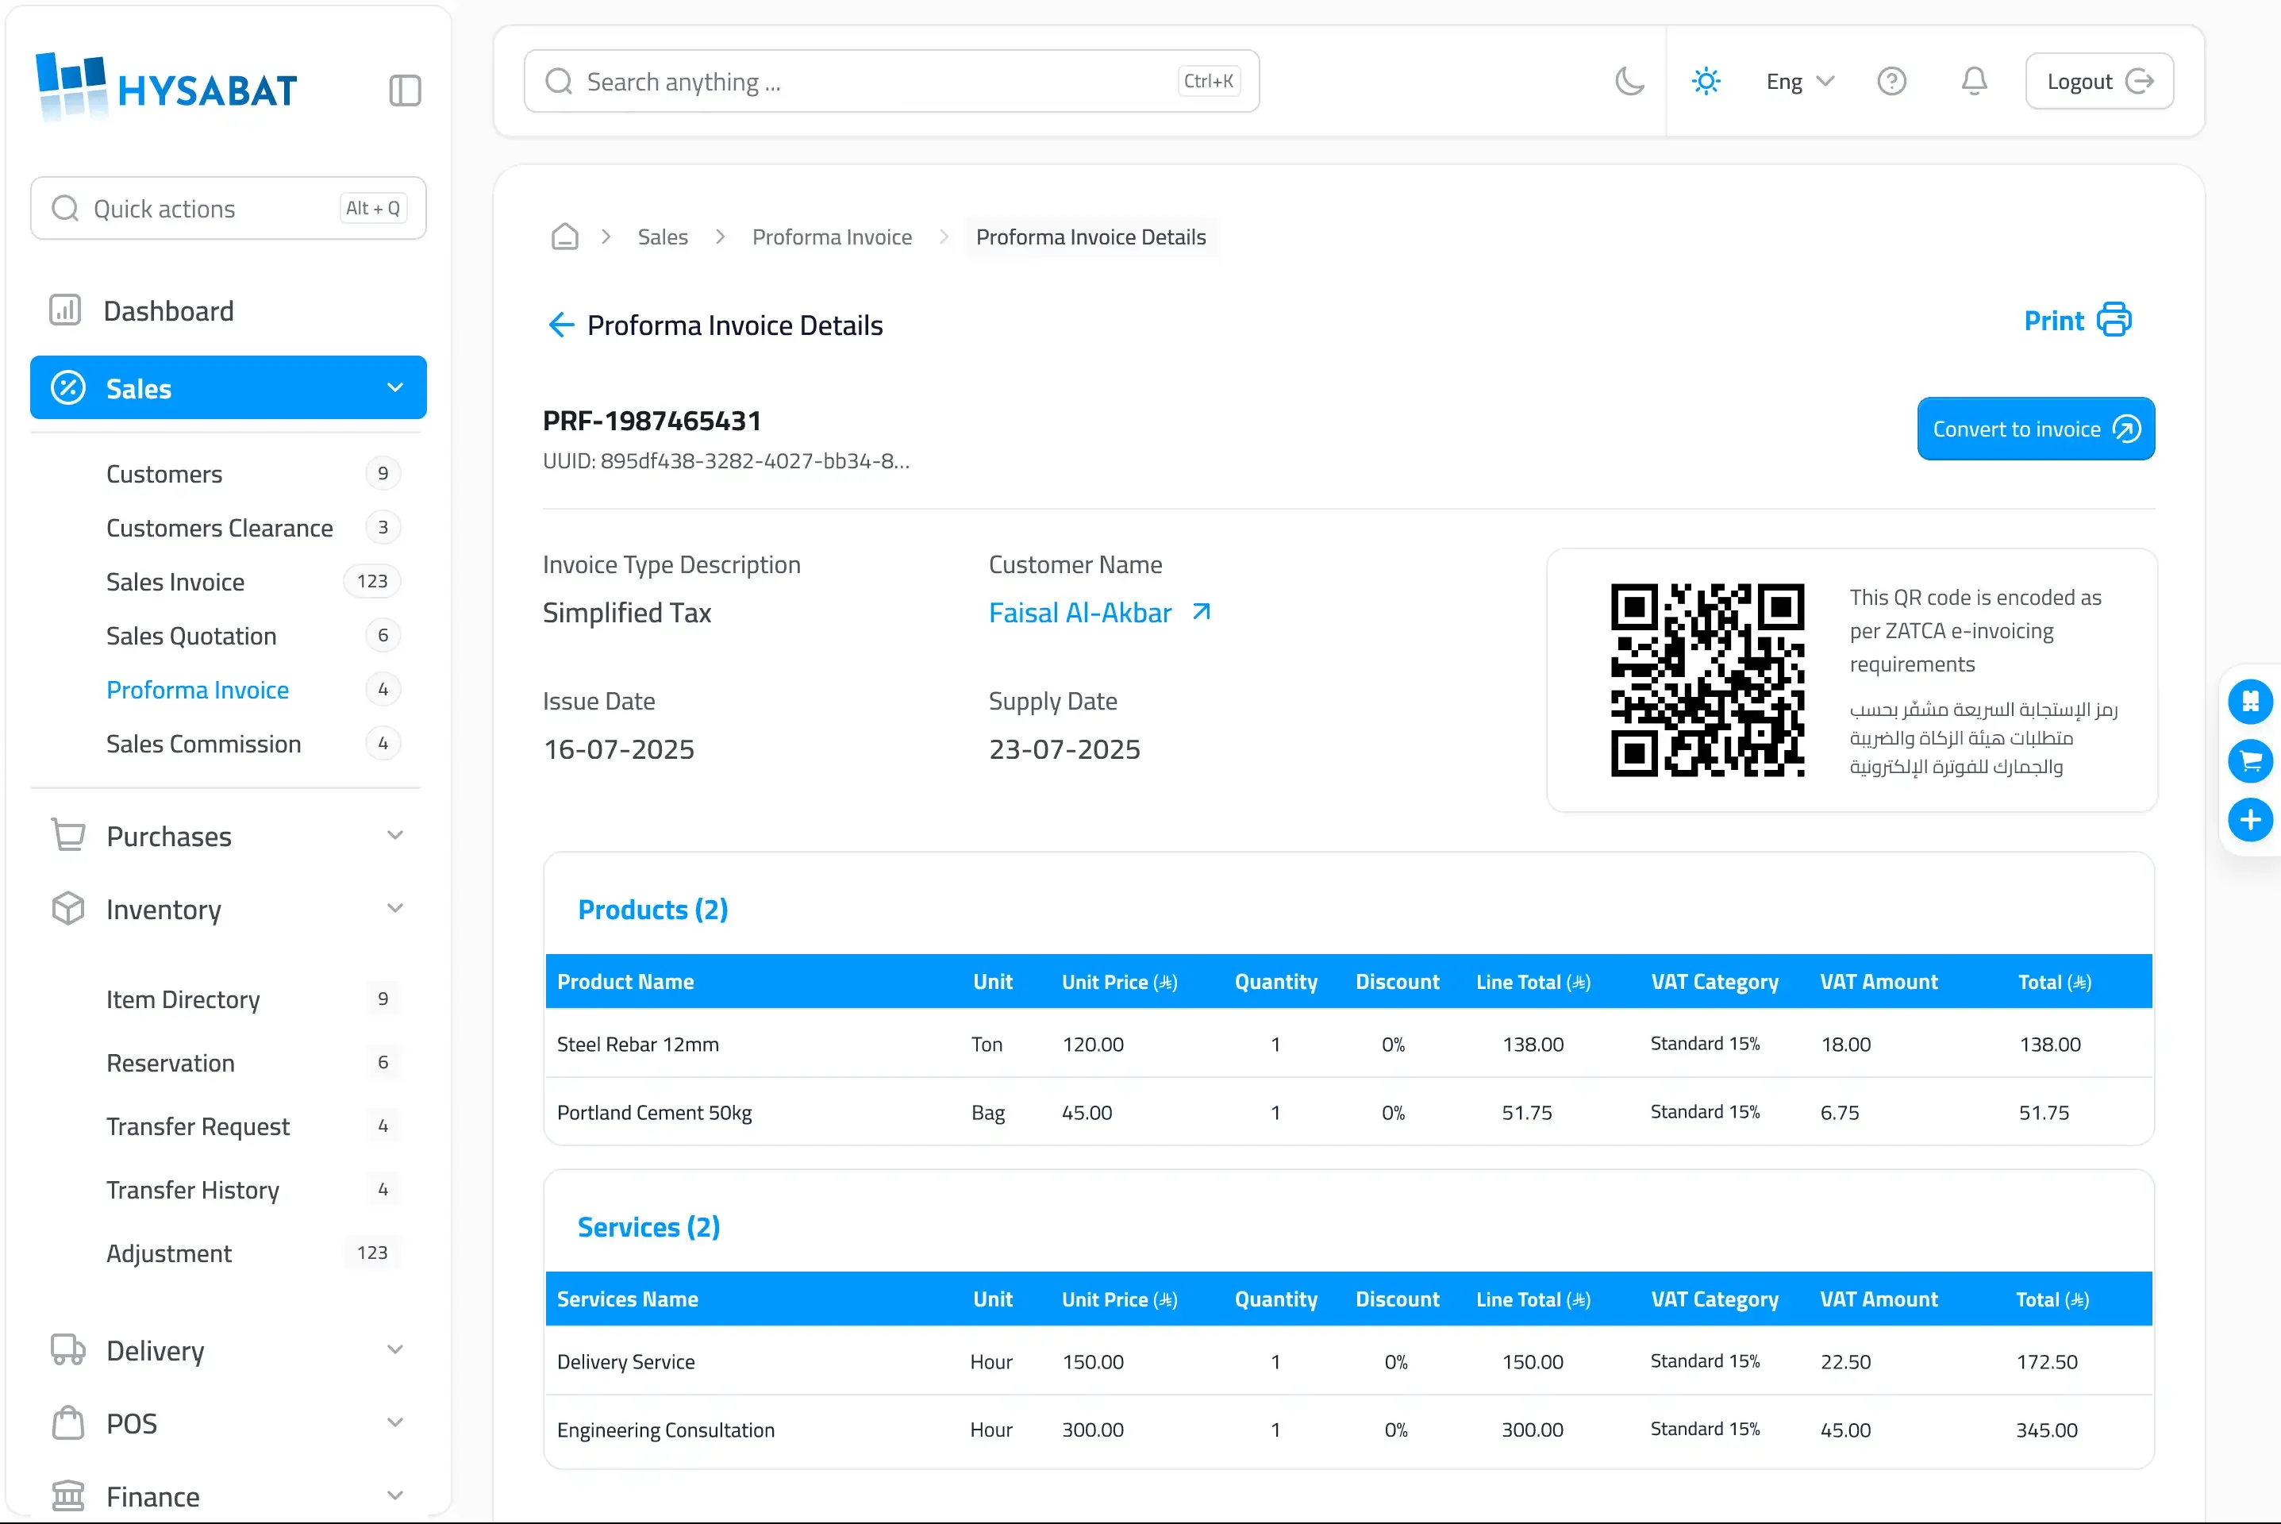
Task: Click the Services (2) heading
Action: click(x=648, y=1226)
